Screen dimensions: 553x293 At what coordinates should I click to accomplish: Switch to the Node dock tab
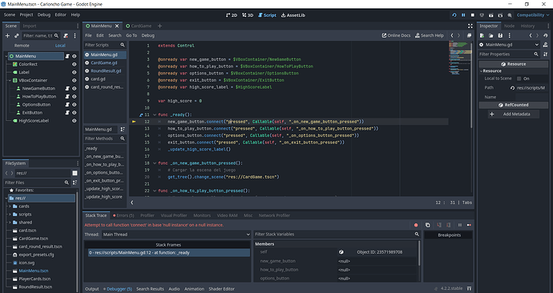pos(509,26)
